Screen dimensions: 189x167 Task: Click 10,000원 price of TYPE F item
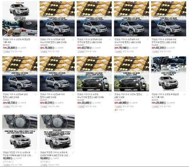(45, 158)
